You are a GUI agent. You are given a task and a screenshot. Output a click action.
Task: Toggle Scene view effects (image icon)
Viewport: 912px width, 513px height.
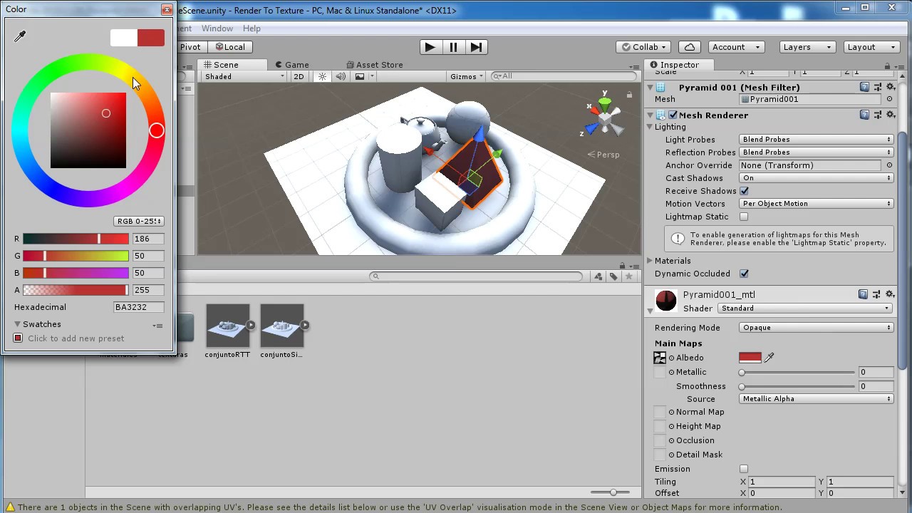coord(360,76)
